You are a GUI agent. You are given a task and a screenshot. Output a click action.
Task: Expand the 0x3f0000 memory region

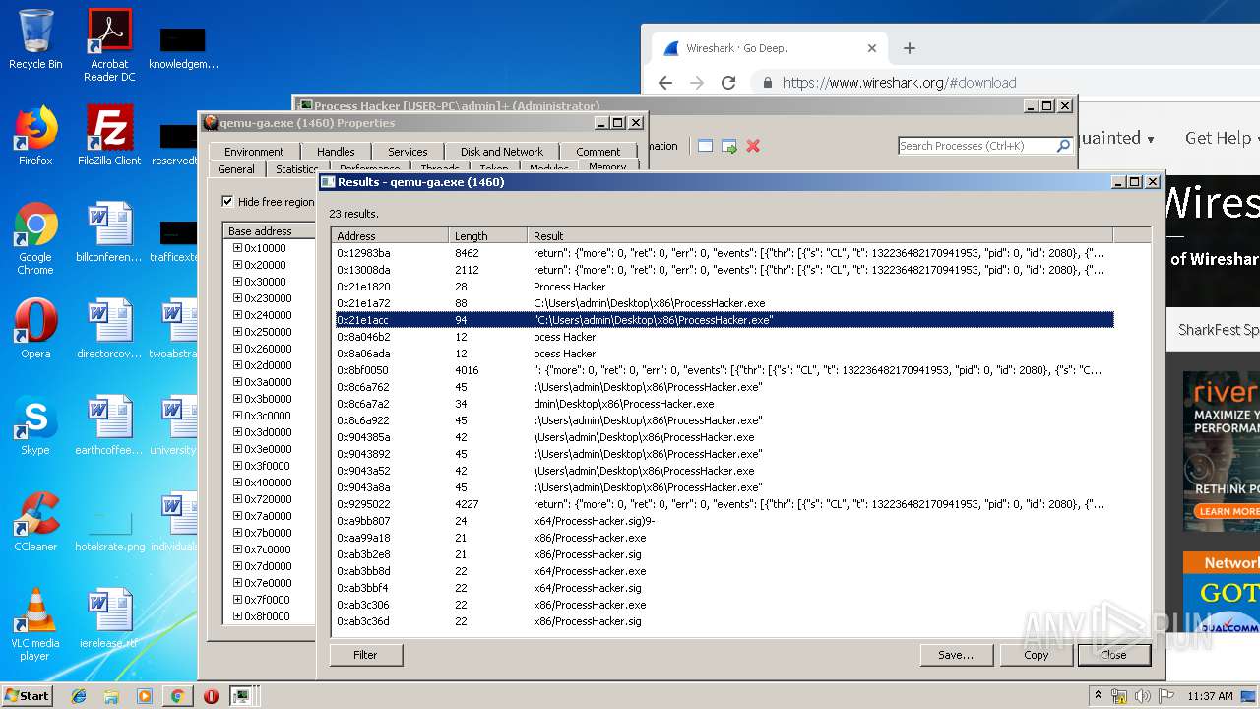click(237, 466)
